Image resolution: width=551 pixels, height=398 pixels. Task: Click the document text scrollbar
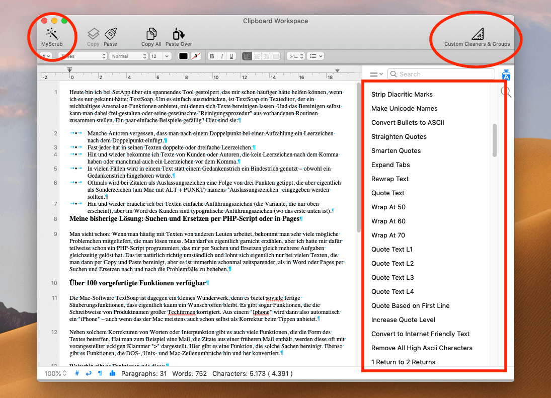pos(358,157)
